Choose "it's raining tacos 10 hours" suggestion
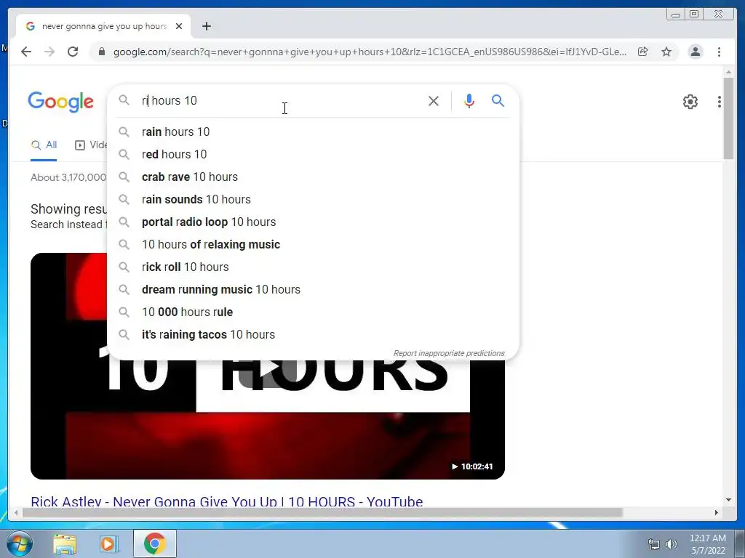This screenshot has width=745, height=558. (x=314, y=334)
